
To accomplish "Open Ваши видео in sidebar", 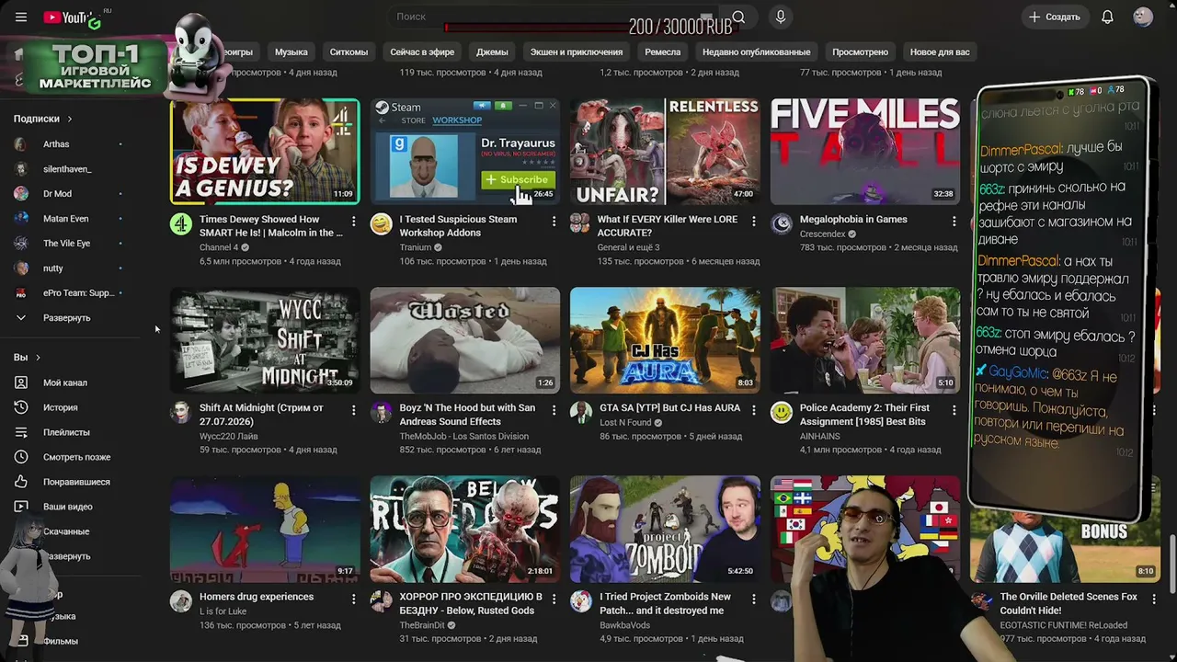I will [70, 507].
